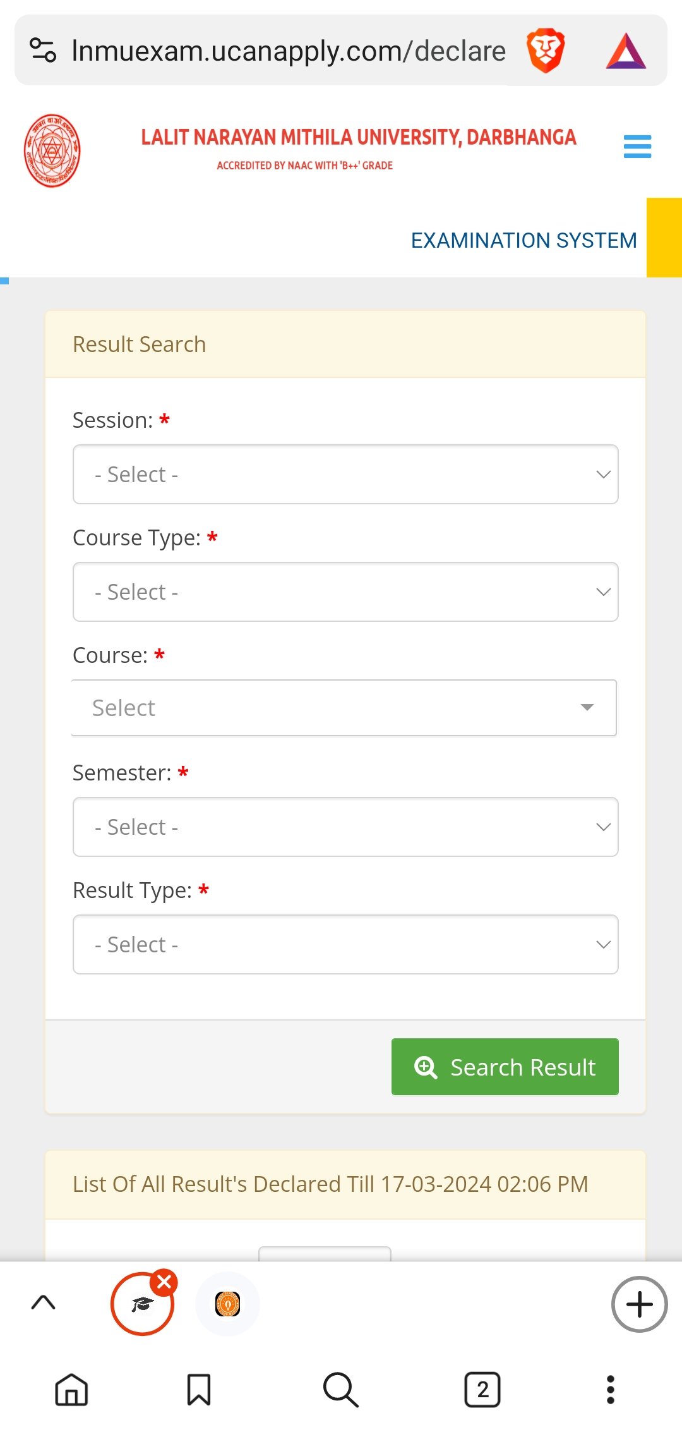The width and height of the screenshot is (682, 1432).
Task: Click the university logo emblem
Action: click(x=52, y=150)
